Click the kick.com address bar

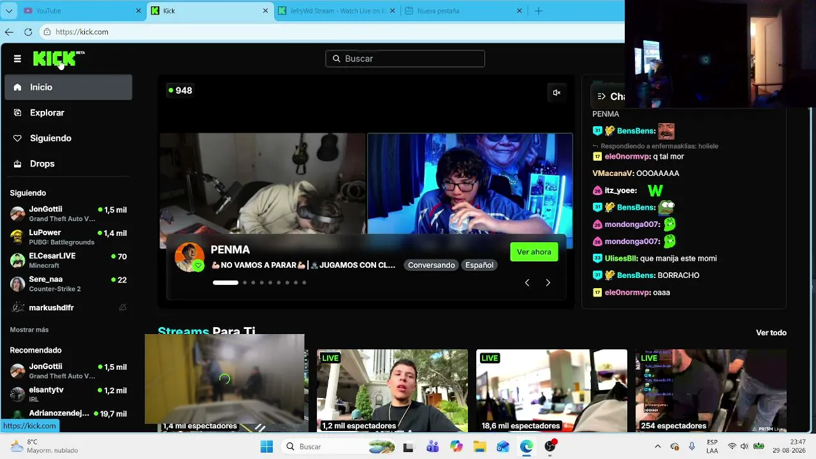point(331,32)
